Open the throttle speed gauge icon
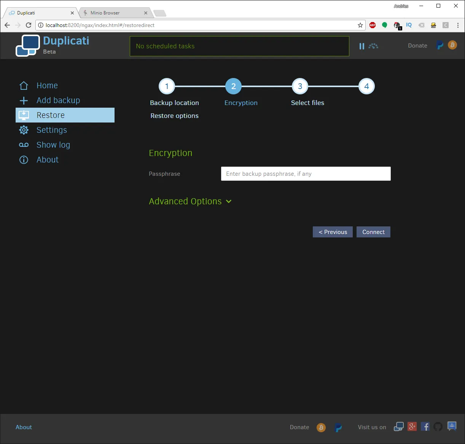 click(x=373, y=46)
